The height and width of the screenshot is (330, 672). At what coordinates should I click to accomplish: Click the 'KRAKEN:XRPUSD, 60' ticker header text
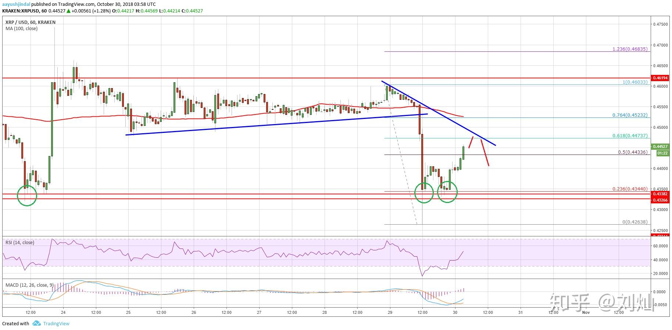(x=24, y=11)
